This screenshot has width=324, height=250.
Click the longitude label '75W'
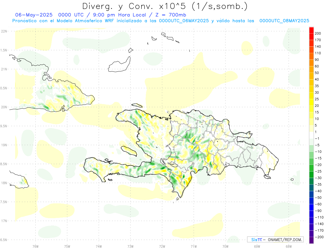coord(67,246)
